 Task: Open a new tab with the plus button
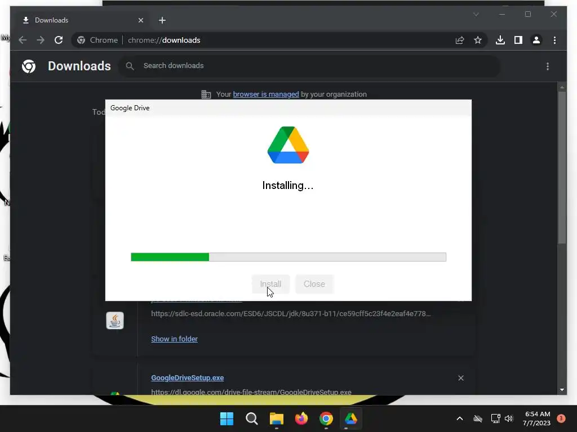point(162,20)
